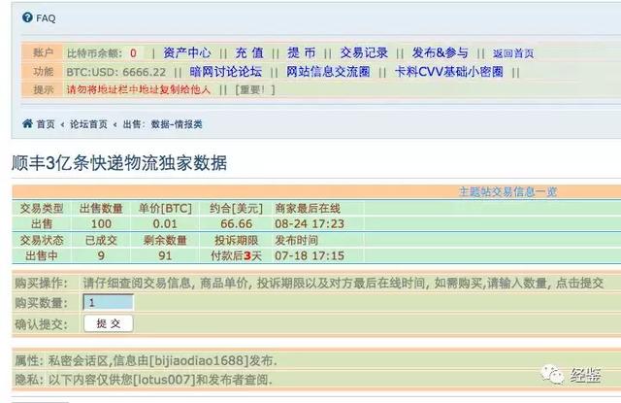Click the 约合美元 value 66.66
Image resolution: width=621 pixels, height=403 pixels.
pyautogui.click(x=237, y=223)
